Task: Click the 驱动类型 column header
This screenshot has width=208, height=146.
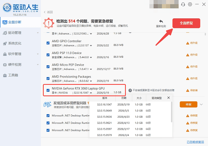Action: click(157, 98)
